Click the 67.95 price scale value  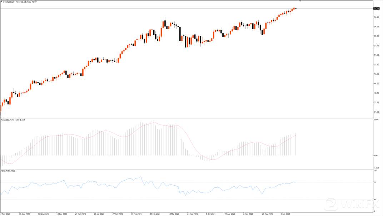point(376,17)
